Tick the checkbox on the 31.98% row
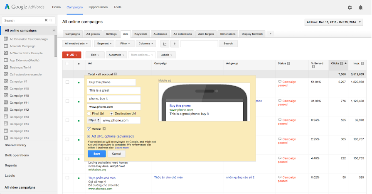This screenshot has height=194, width=372. (x=67, y=101)
